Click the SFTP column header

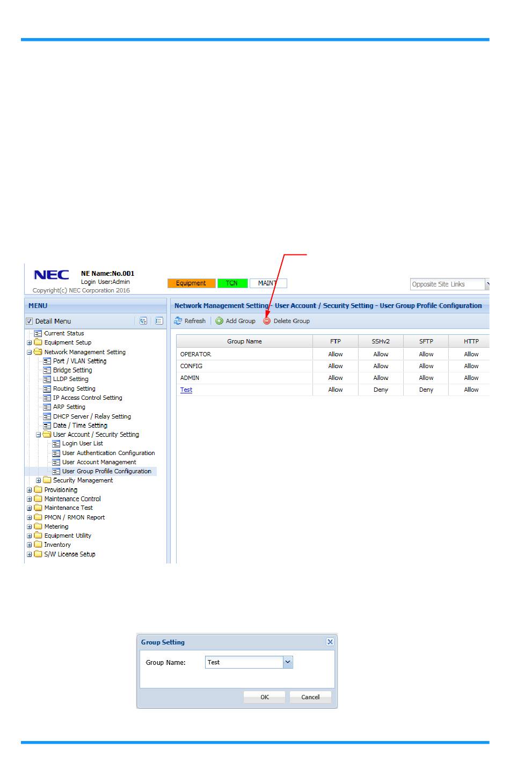[x=426, y=341]
